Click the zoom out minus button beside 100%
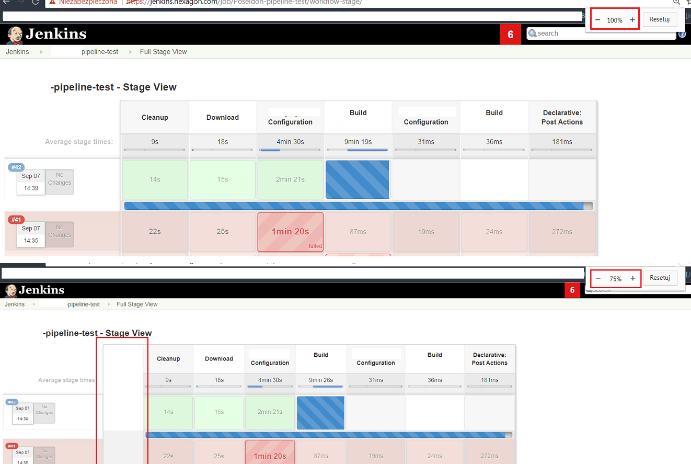691x464 pixels. pyautogui.click(x=598, y=20)
